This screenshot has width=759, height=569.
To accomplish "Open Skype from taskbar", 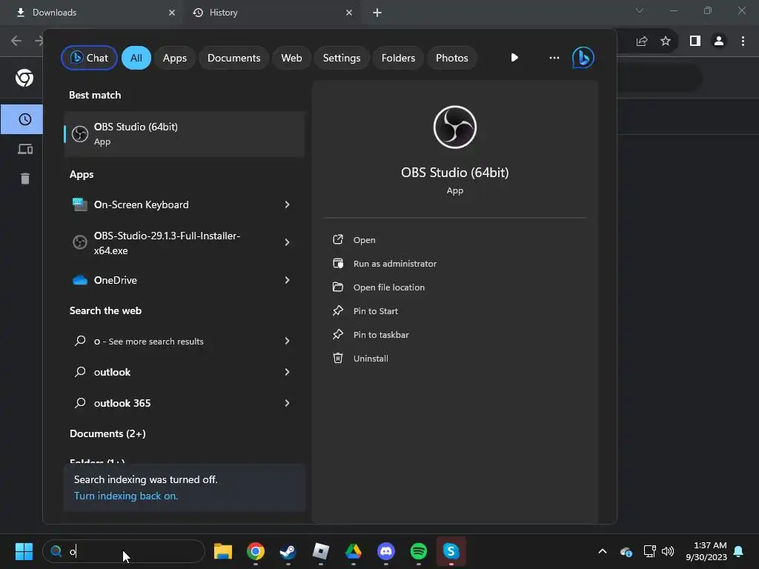I will [451, 551].
